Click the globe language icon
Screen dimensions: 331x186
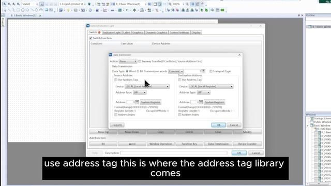click(89, 4)
